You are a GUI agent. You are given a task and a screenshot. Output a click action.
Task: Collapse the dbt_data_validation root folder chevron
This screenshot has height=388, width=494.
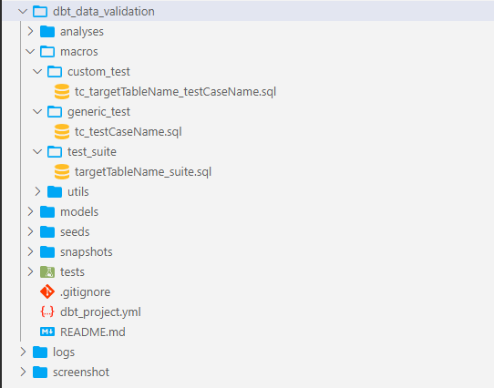click(x=23, y=12)
